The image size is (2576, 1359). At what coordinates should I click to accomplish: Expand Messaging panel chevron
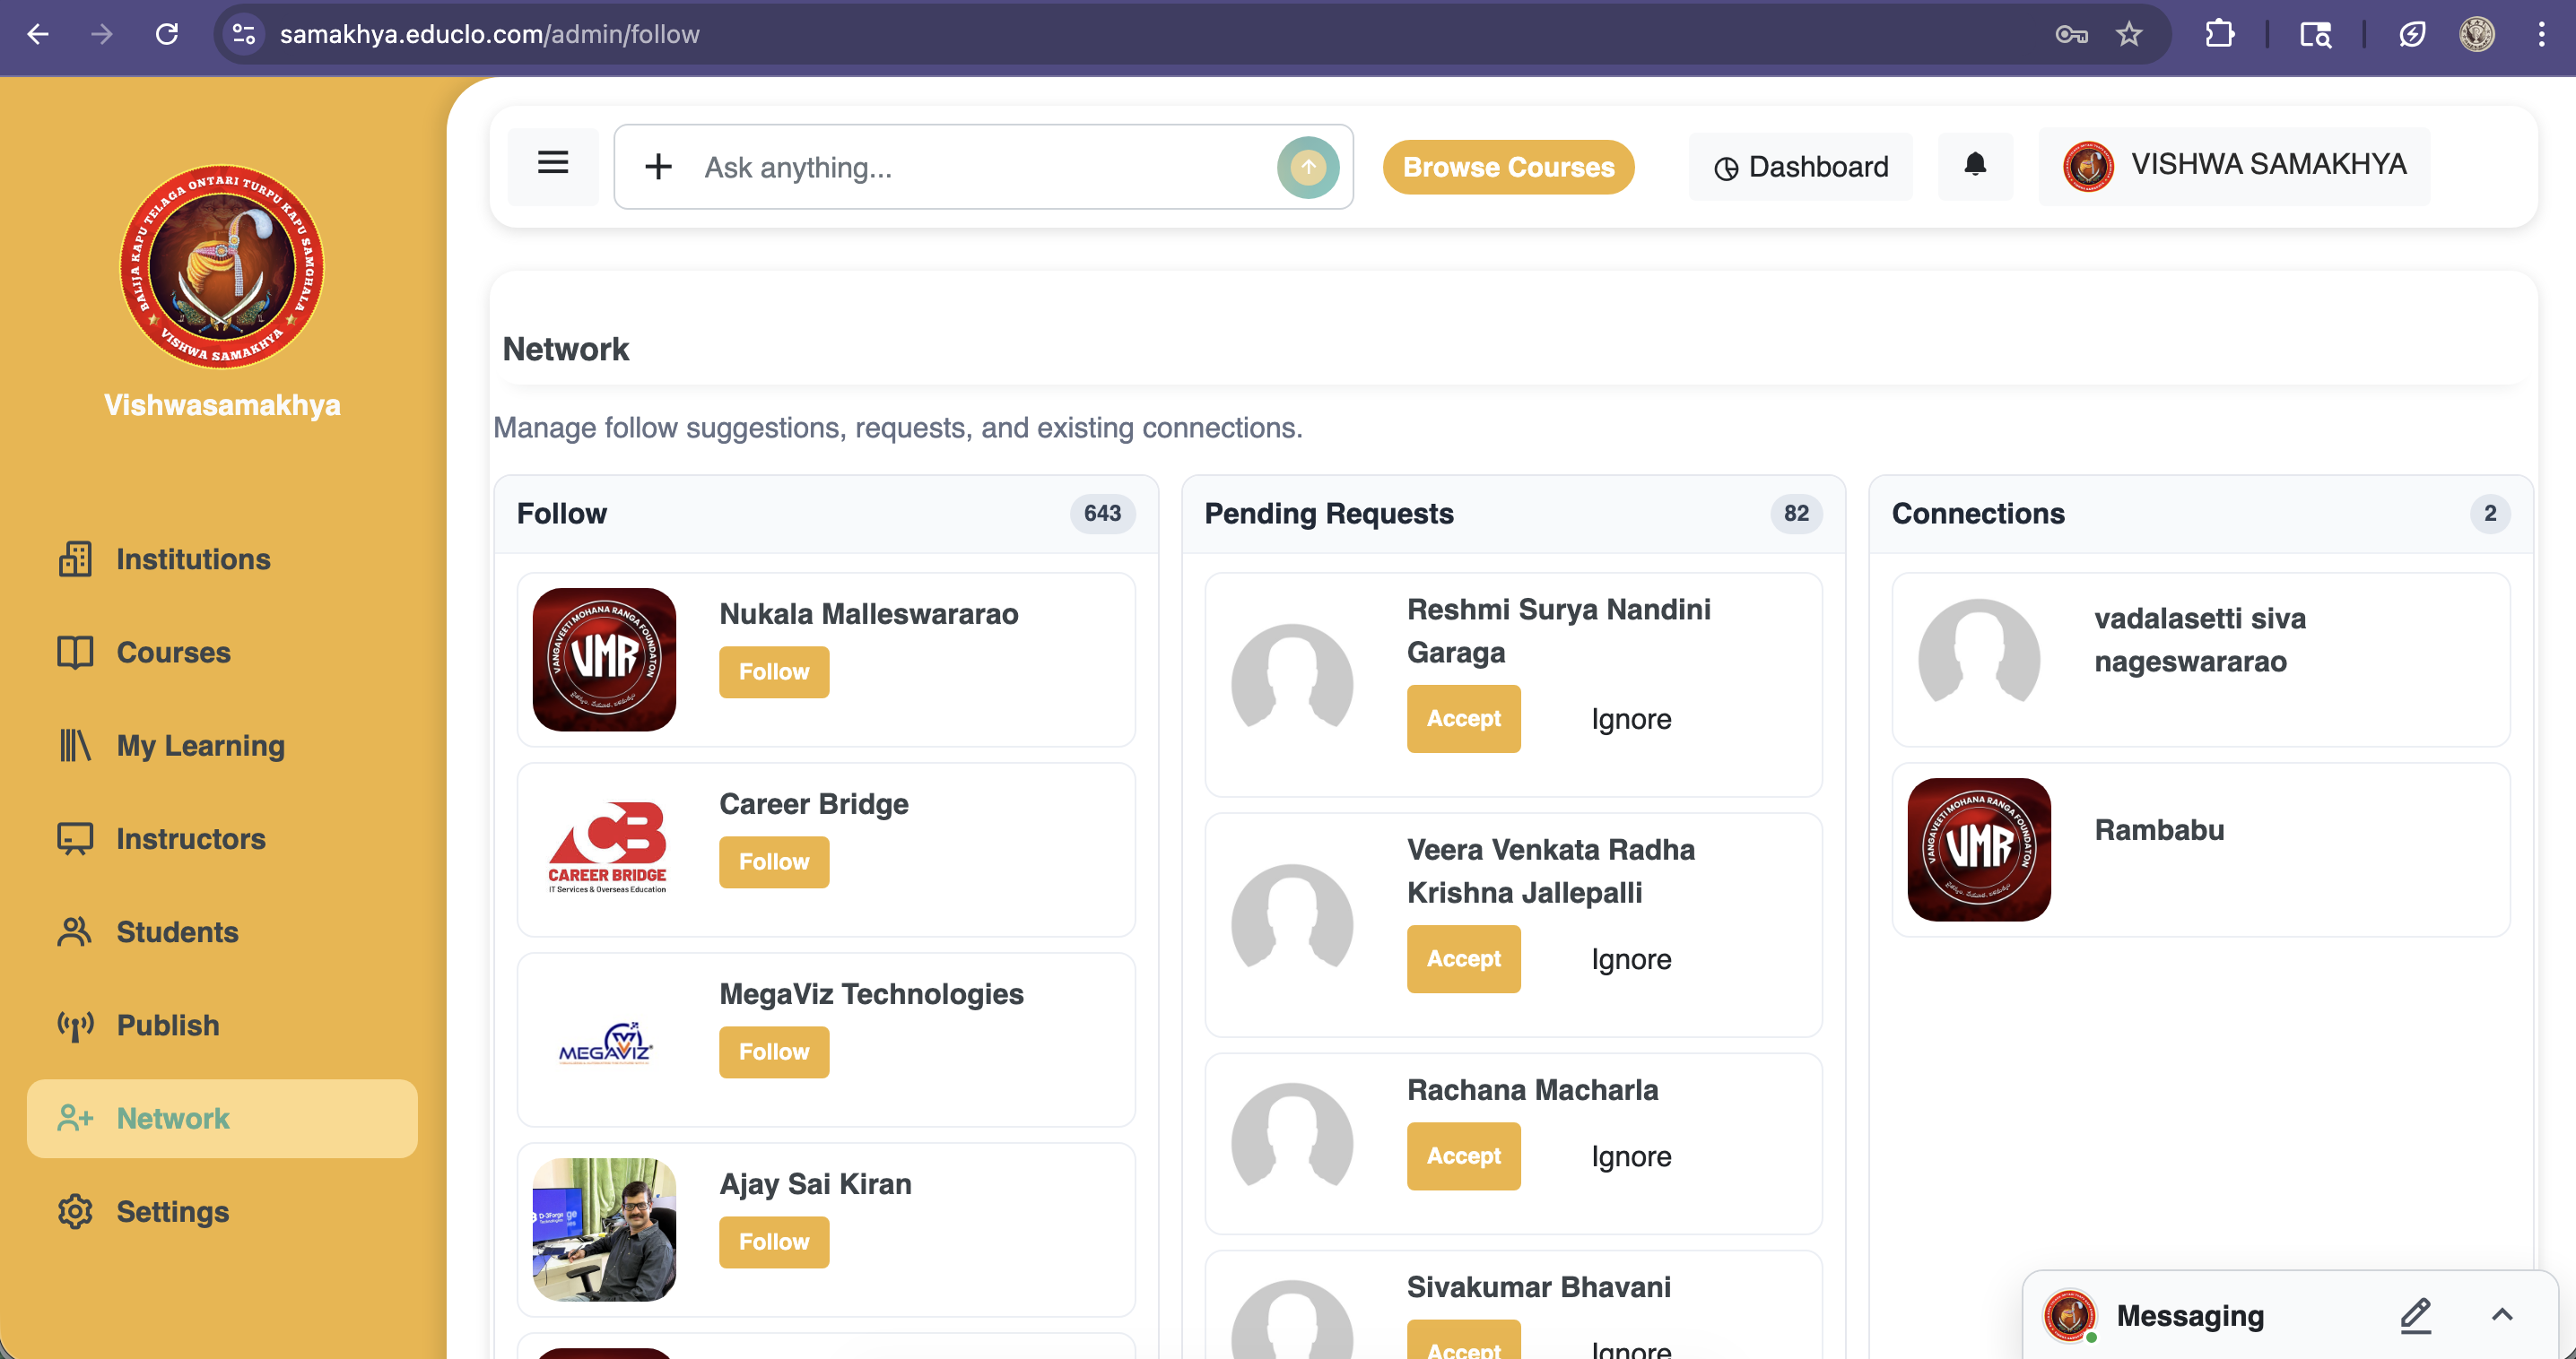coord(2502,1315)
